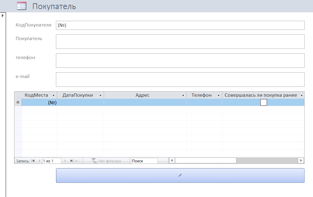Click the previous record arrow
Viewport: 313px width, 197px height.
pos(39,161)
